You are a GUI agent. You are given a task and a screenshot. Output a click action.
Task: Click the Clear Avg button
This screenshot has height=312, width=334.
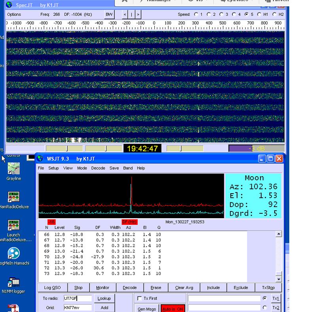[x=184, y=287]
